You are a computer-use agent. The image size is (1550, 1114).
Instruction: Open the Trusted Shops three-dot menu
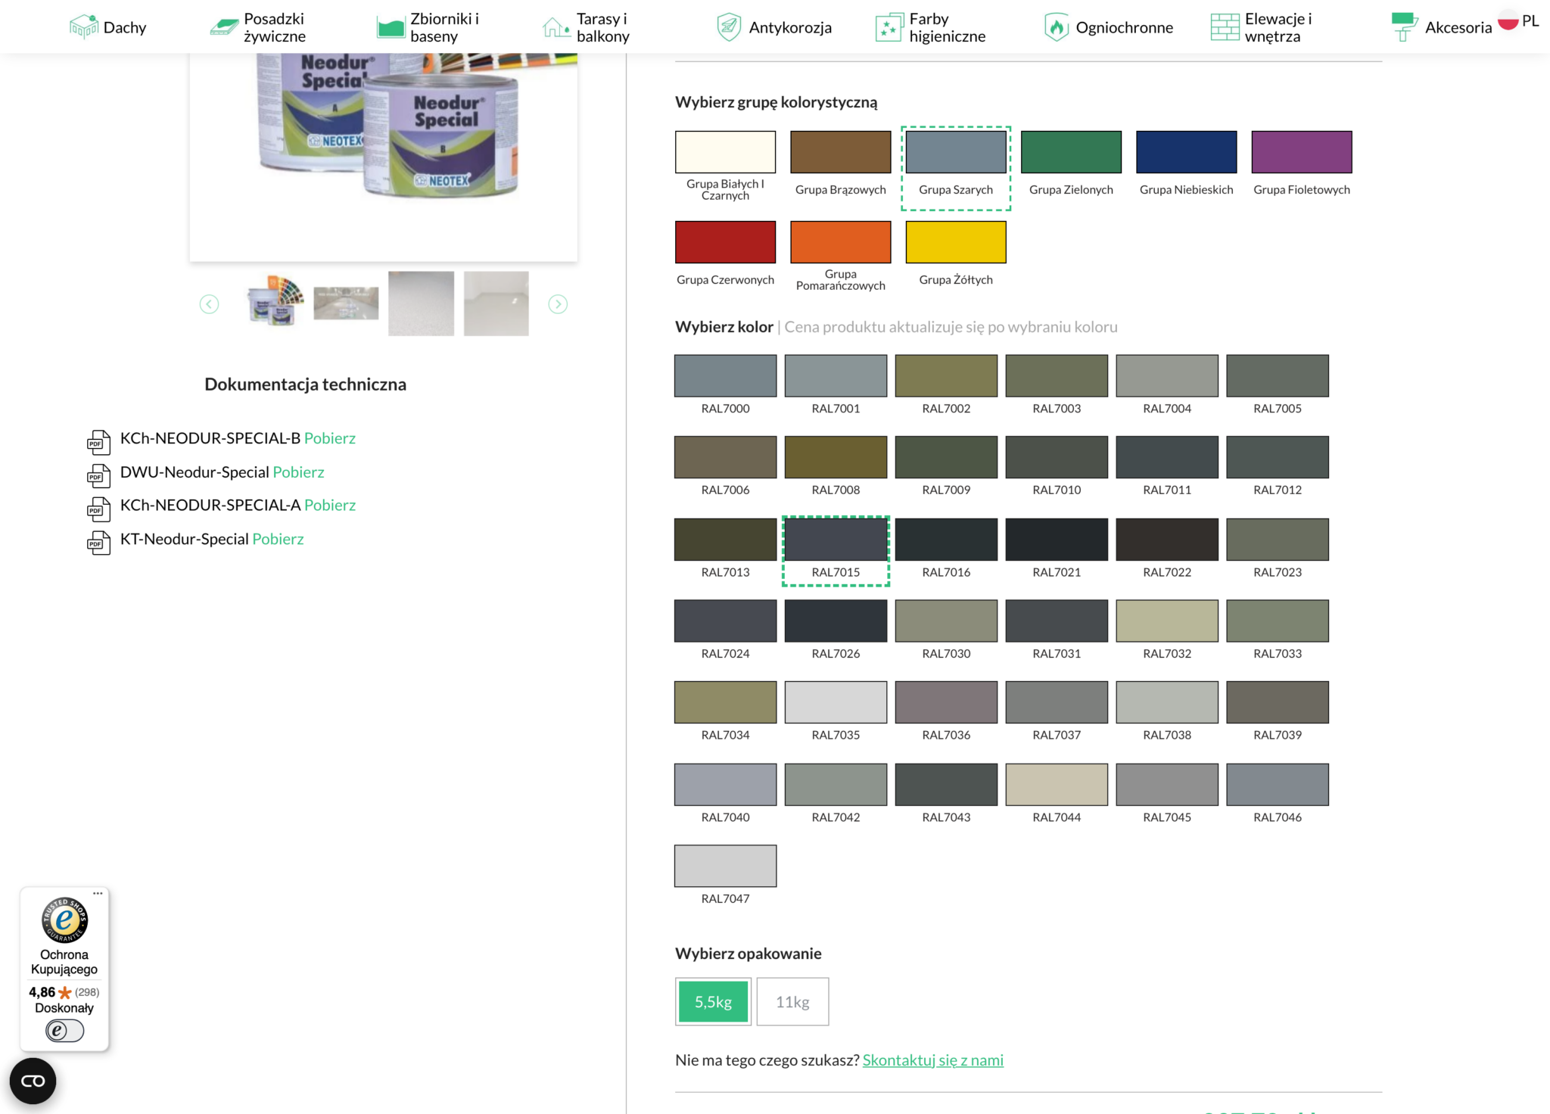pyautogui.click(x=98, y=893)
